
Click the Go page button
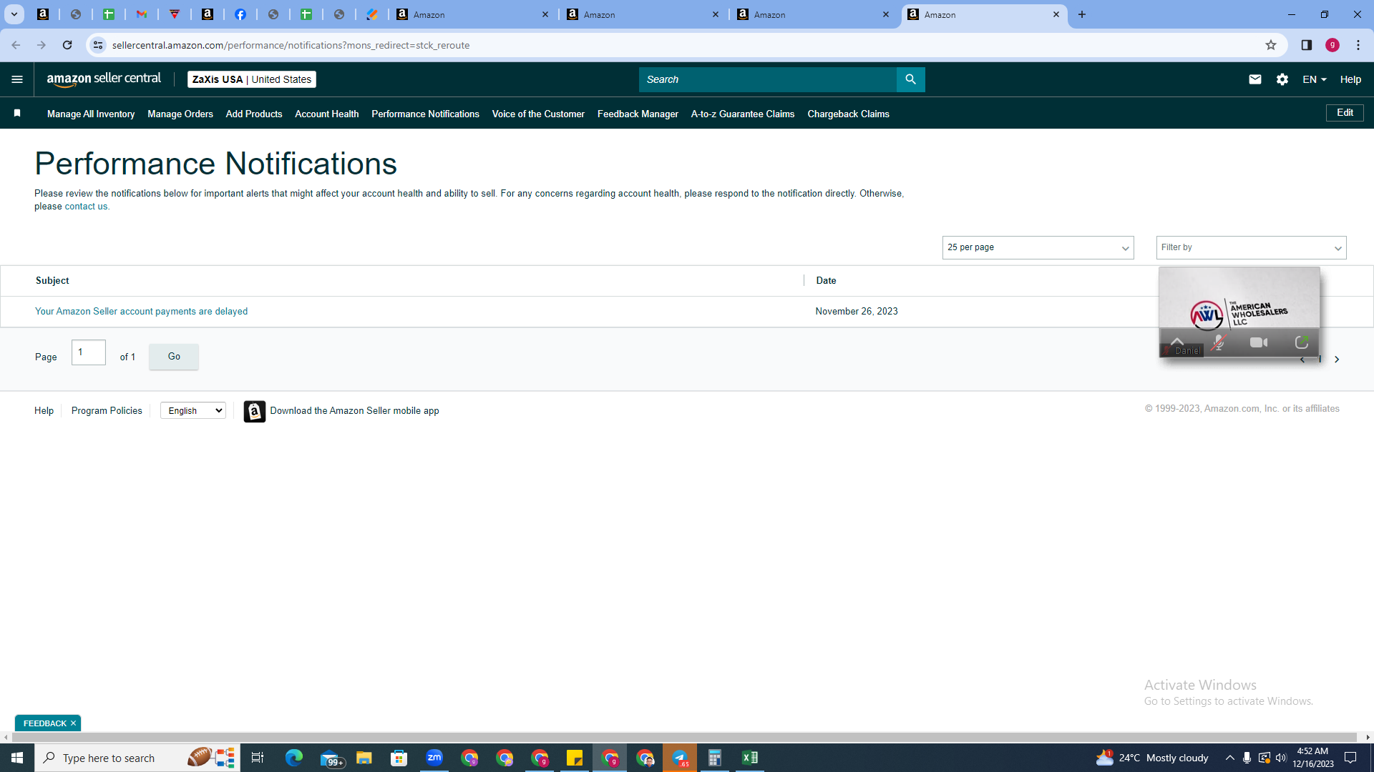tap(174, 356)
